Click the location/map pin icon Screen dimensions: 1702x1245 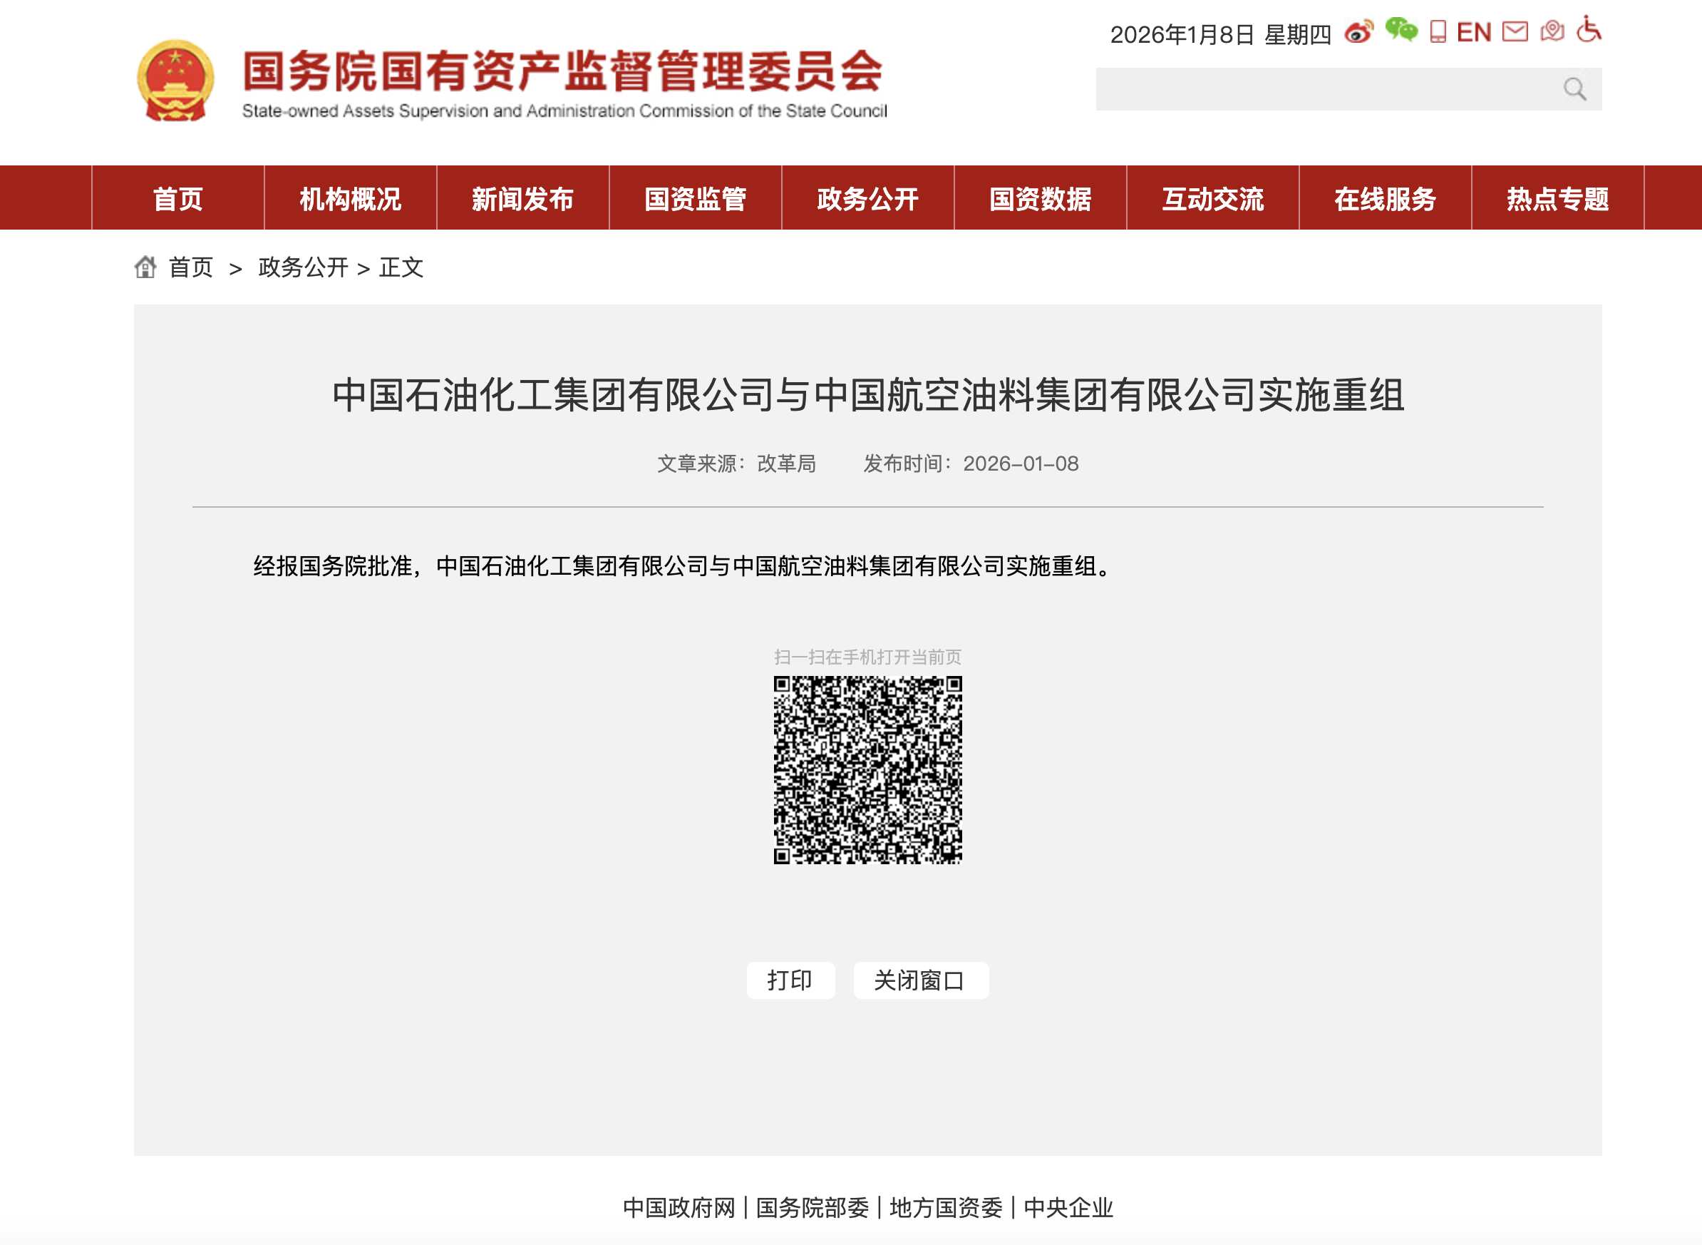click(x=1553, y=31)
